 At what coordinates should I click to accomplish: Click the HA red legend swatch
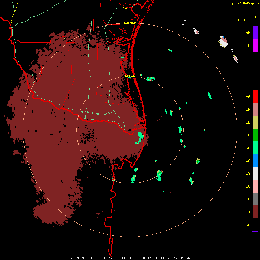255,96
